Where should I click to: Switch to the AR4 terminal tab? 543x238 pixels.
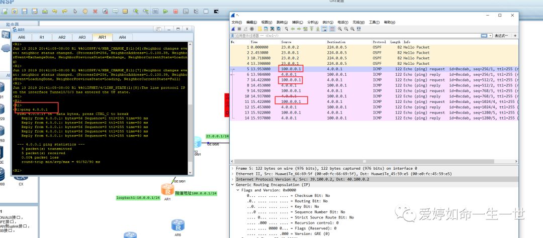pyautogui.click(x=122, y=37)
